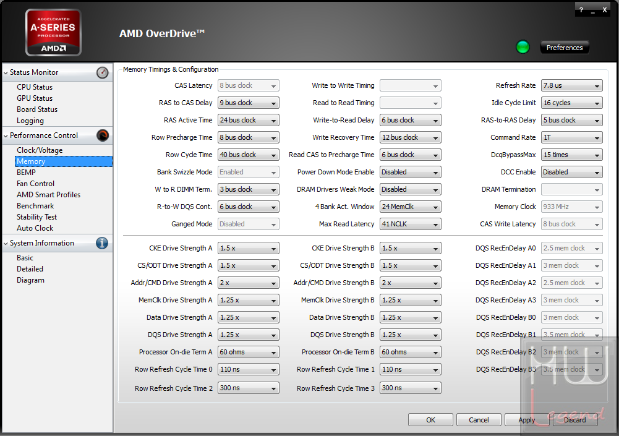Open Addr/CMD Drive Strength A dropdown
The width and height of the screenshot is (619, 436).
click(x=249, y=283)
